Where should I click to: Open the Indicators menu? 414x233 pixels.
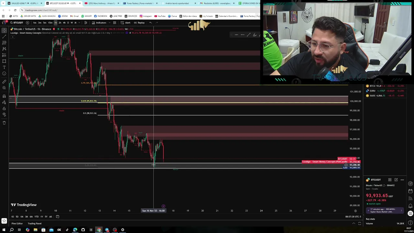[99, 23]
